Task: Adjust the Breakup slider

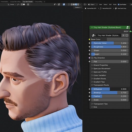Action: click(x=110, y=93)
